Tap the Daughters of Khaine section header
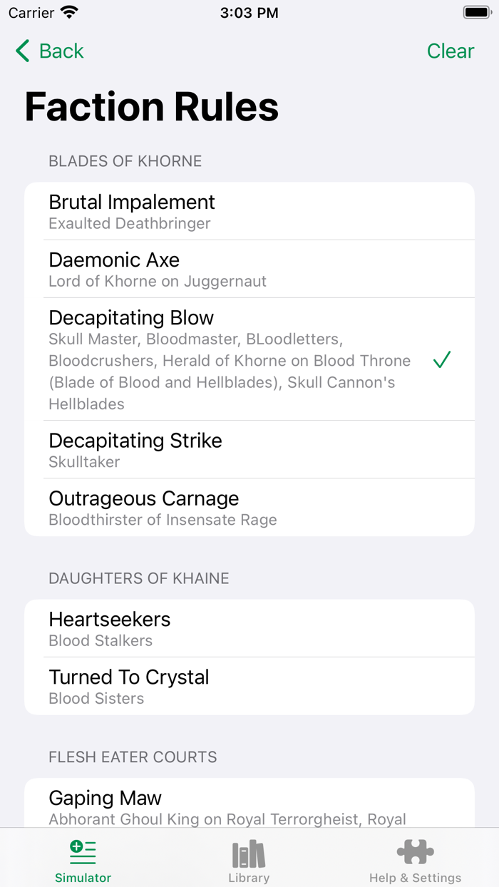Image resolution: width=499 pixels, height=887 pixels. pos(139,578)
